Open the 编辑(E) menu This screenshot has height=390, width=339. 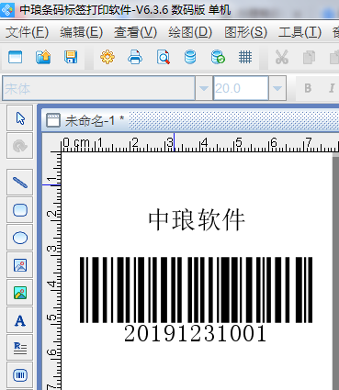81,32
